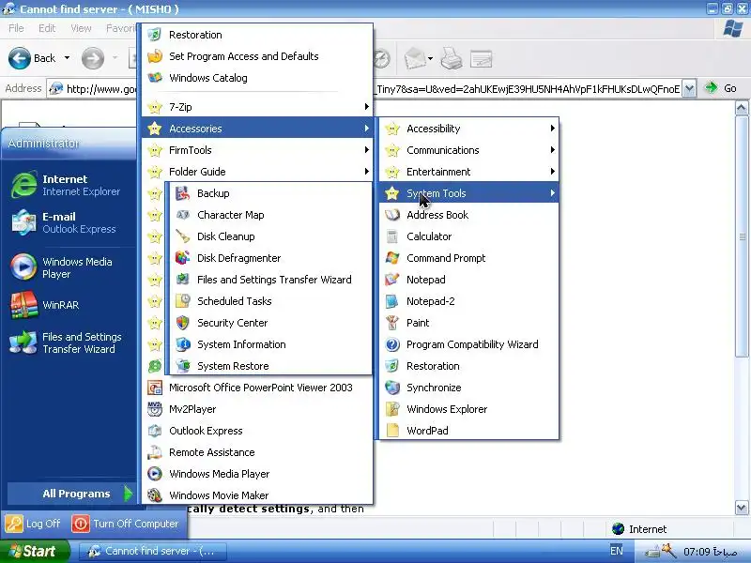Open the File menu
751x563 pixels.
click(x=16, y=28)
